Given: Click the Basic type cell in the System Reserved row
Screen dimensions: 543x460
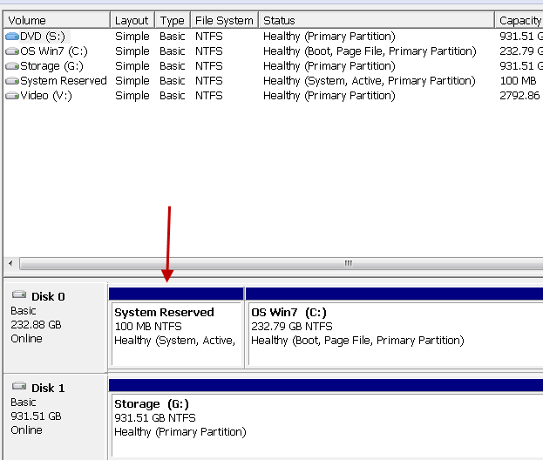Looking at the screenshot, I should tap(173, 81).
